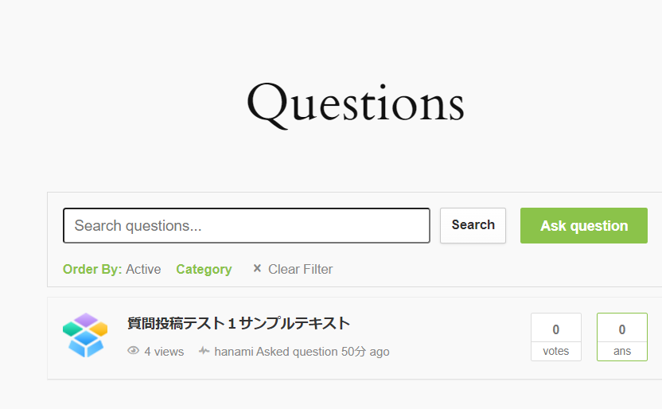This screenshot has height=409, width=662.
Task: Focus the Search questions text field
Action: pos(247,225)
